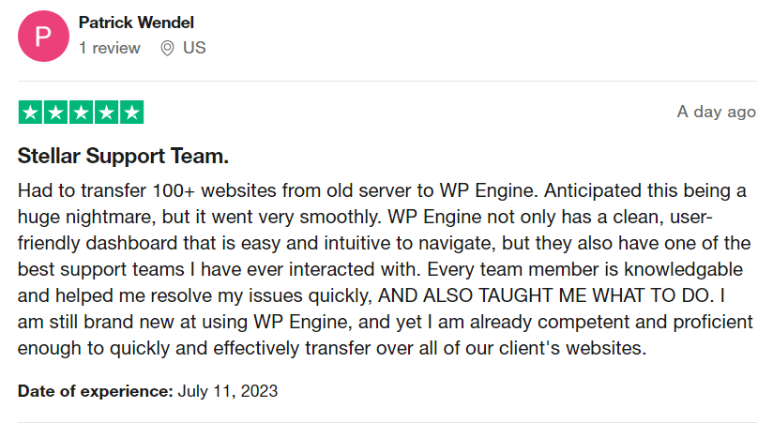Open Patrick Wendel's reviewer profile name
The width and height of the screenshot is (773, 423).
[136, 23]
